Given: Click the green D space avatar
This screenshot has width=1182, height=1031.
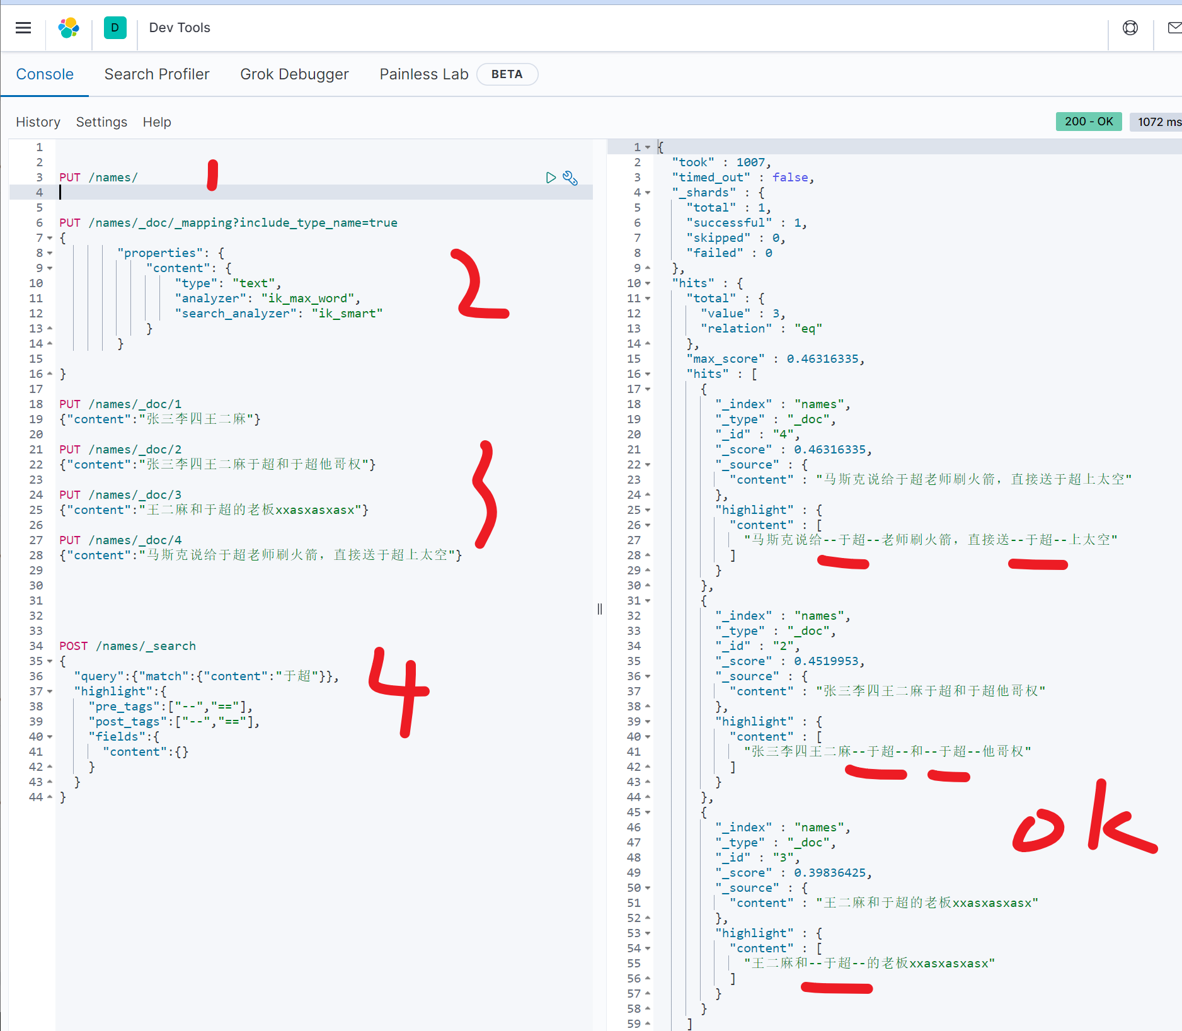Looking at the screenshot, I should [115, 28].
